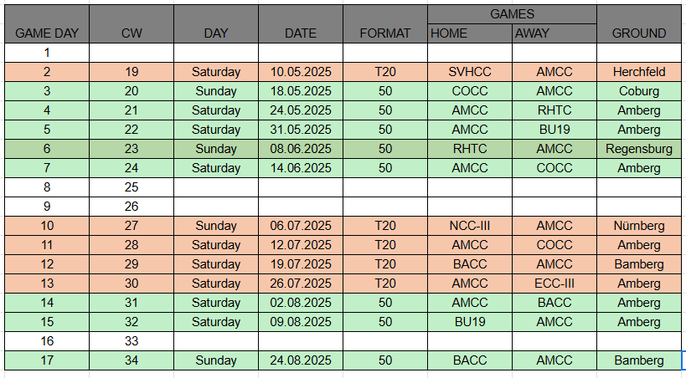Select the NCC-III home team cell
The height and width of the screenshot is (378, 686).
click(470, 226)
